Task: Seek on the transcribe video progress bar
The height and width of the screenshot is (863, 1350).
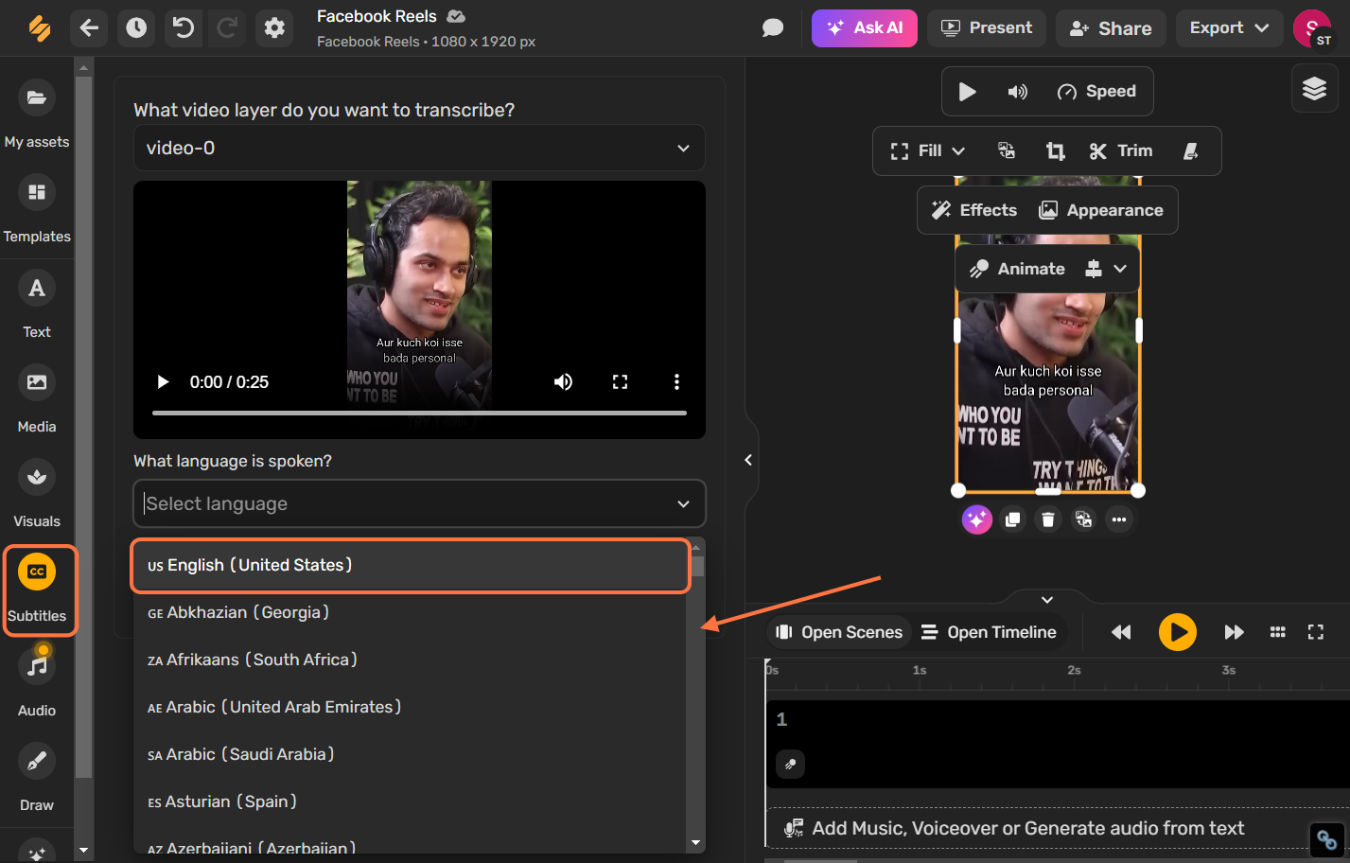Action: tap(419, 413)
